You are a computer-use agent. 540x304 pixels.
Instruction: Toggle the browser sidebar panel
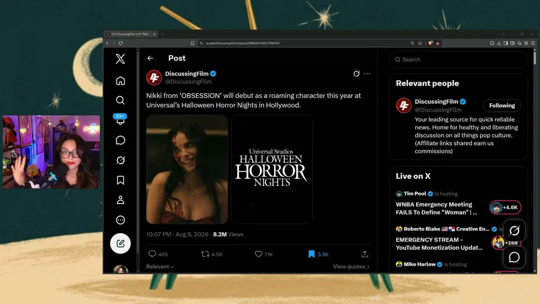(x=506, y=43)
